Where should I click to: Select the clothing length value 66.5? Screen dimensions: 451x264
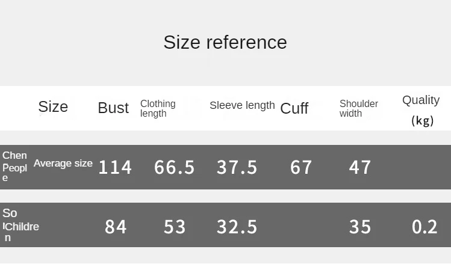point(175,167)
